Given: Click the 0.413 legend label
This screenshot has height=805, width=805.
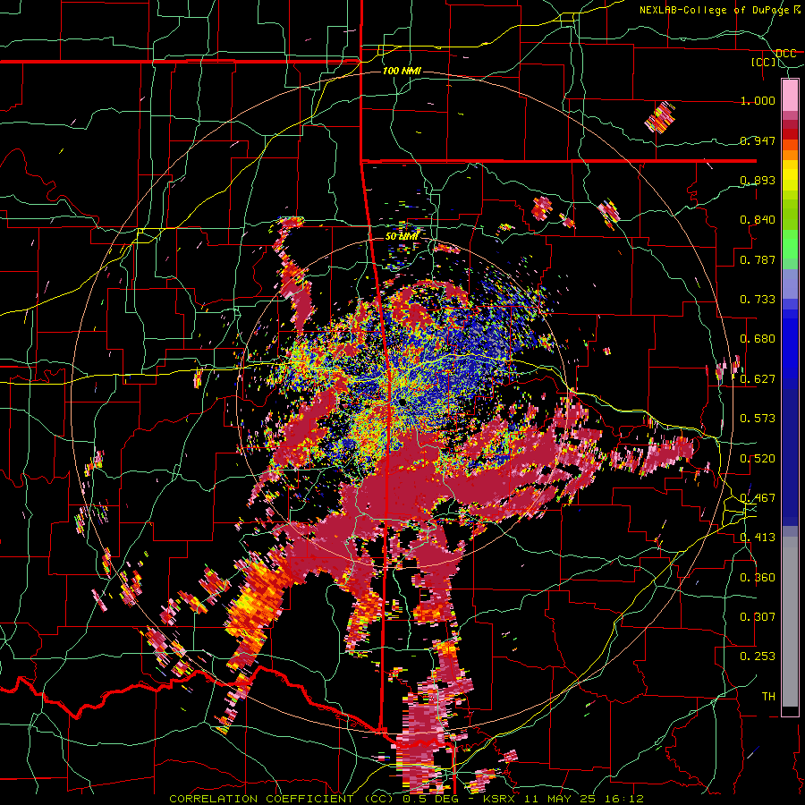Looking at the screenshot, I should point(758,538).
